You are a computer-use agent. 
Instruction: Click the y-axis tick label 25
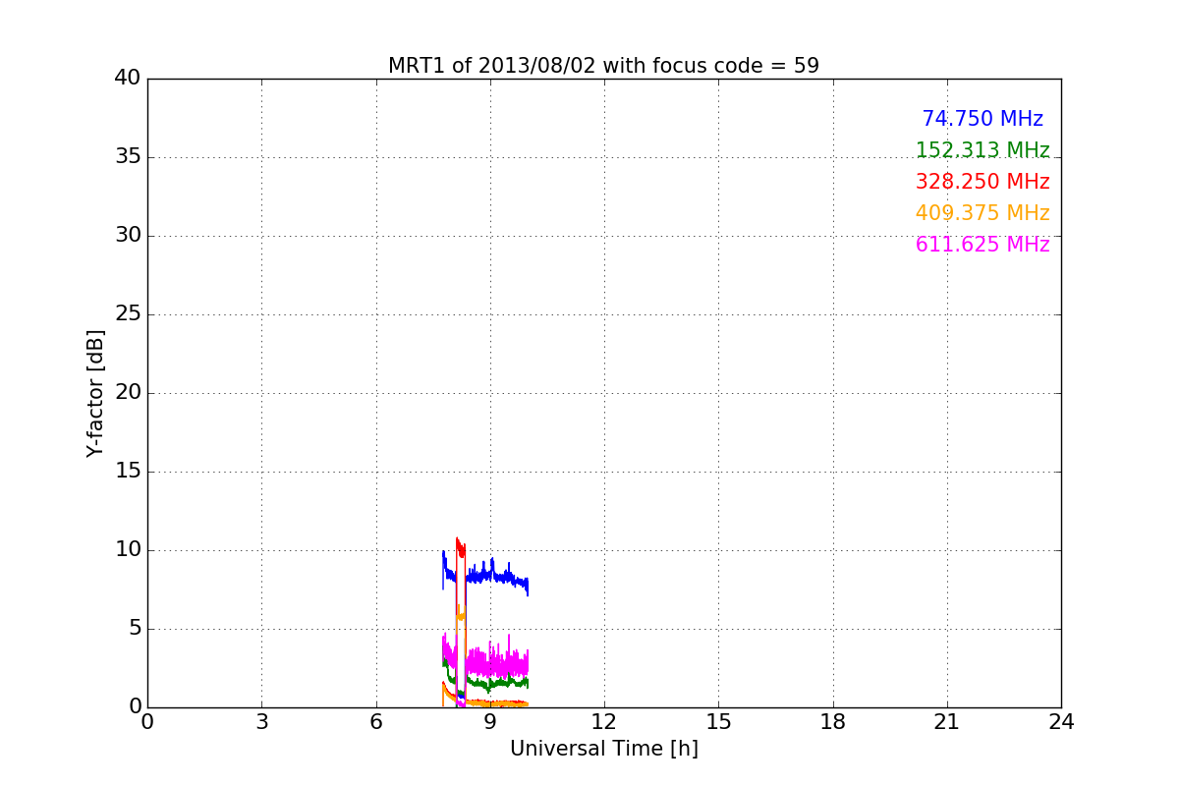128,314
